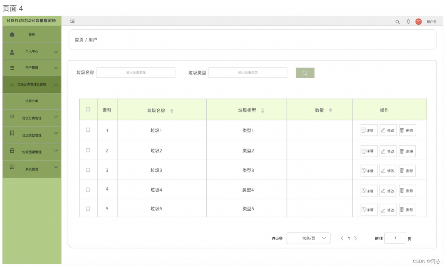The height and width of the screenshot is (267, 447).
Task: Click the 前往 page number field
Action: (x=395, y=238)
